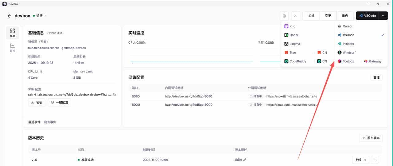
Task: Open the public URL for port 8080
Action: [x=292, y=96]
